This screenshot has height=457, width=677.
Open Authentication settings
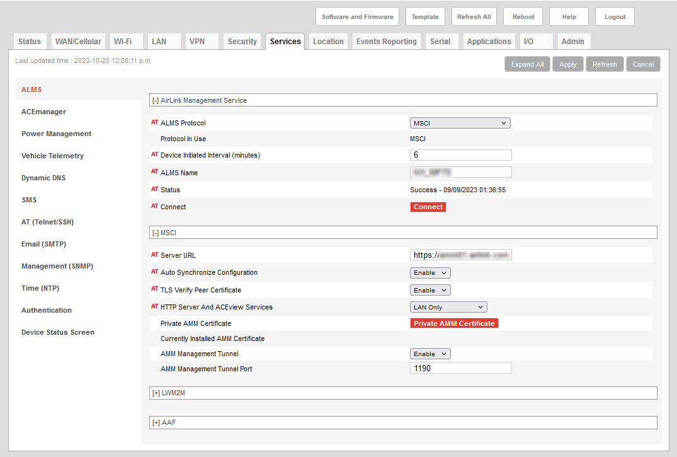(x=46, y=310)
